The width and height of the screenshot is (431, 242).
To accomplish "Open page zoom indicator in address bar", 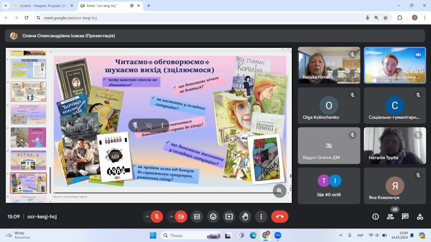I will pyautogui.click(x=376, y=18).
